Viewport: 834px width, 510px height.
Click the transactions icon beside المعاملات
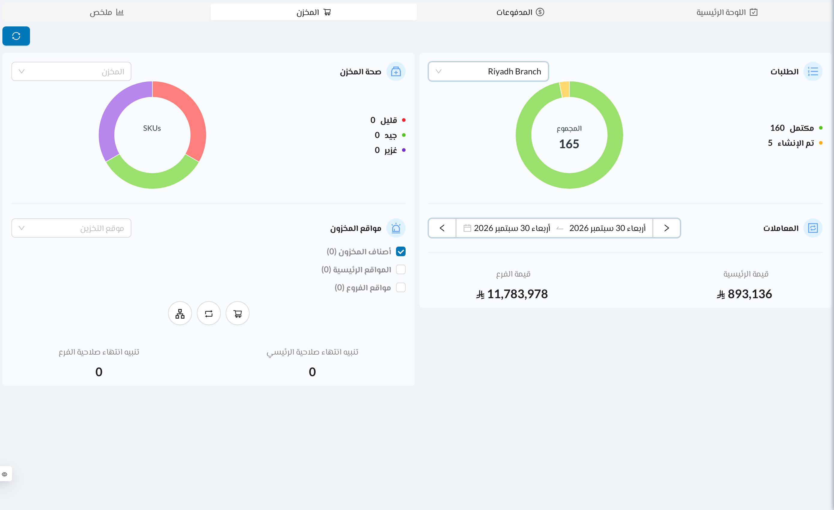pyautogui.click(x=813, y=228)
